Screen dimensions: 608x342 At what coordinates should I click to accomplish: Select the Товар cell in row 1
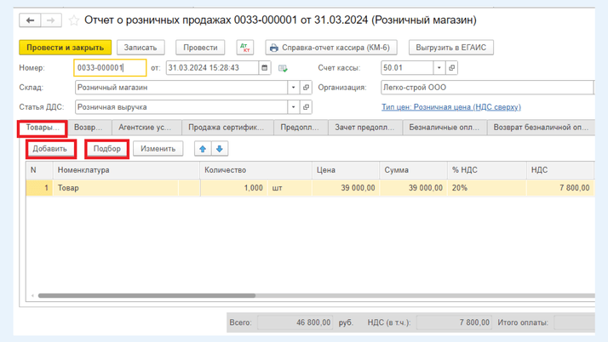[116, 188]
